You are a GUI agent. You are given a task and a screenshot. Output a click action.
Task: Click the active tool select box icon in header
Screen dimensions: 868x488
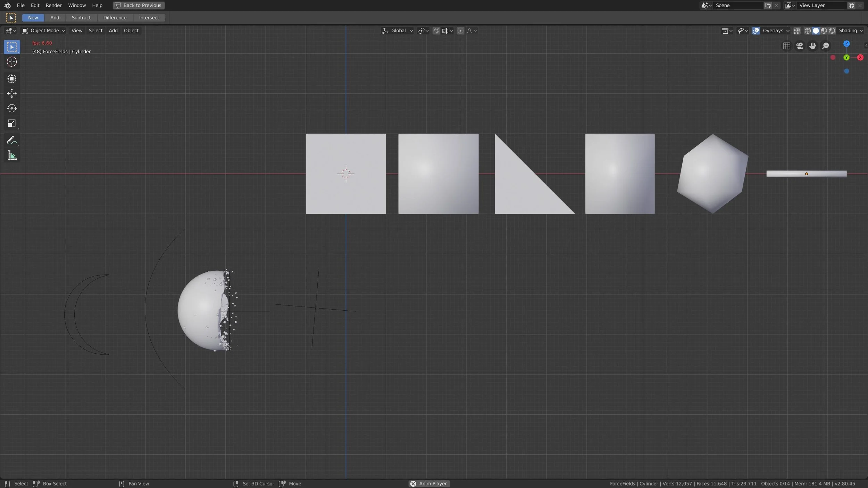point(11,18)
